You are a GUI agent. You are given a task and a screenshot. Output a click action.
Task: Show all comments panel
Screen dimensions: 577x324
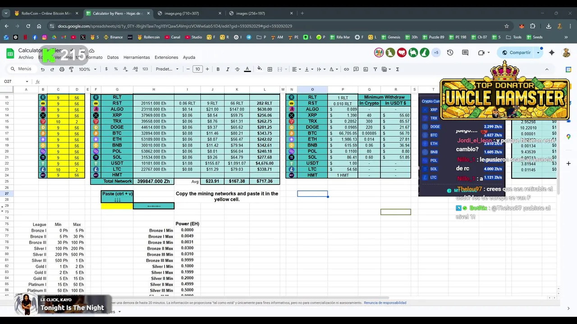(x=465, y=53)
